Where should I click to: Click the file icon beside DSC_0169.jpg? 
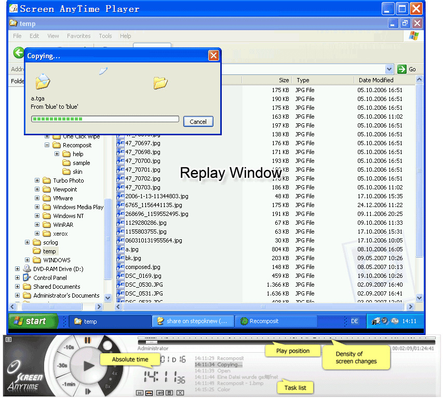[120, 275]
